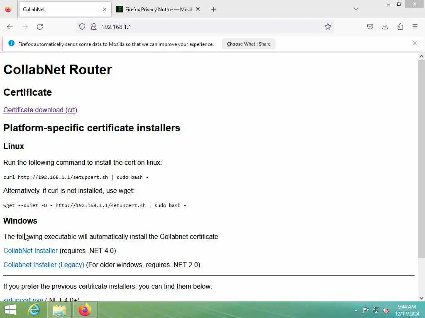Image resolution: width=425 pixels, height=318 pixels.
Task: Click the info icon in the notification bar
Action: pyautogui.click(x=11, y=43)
